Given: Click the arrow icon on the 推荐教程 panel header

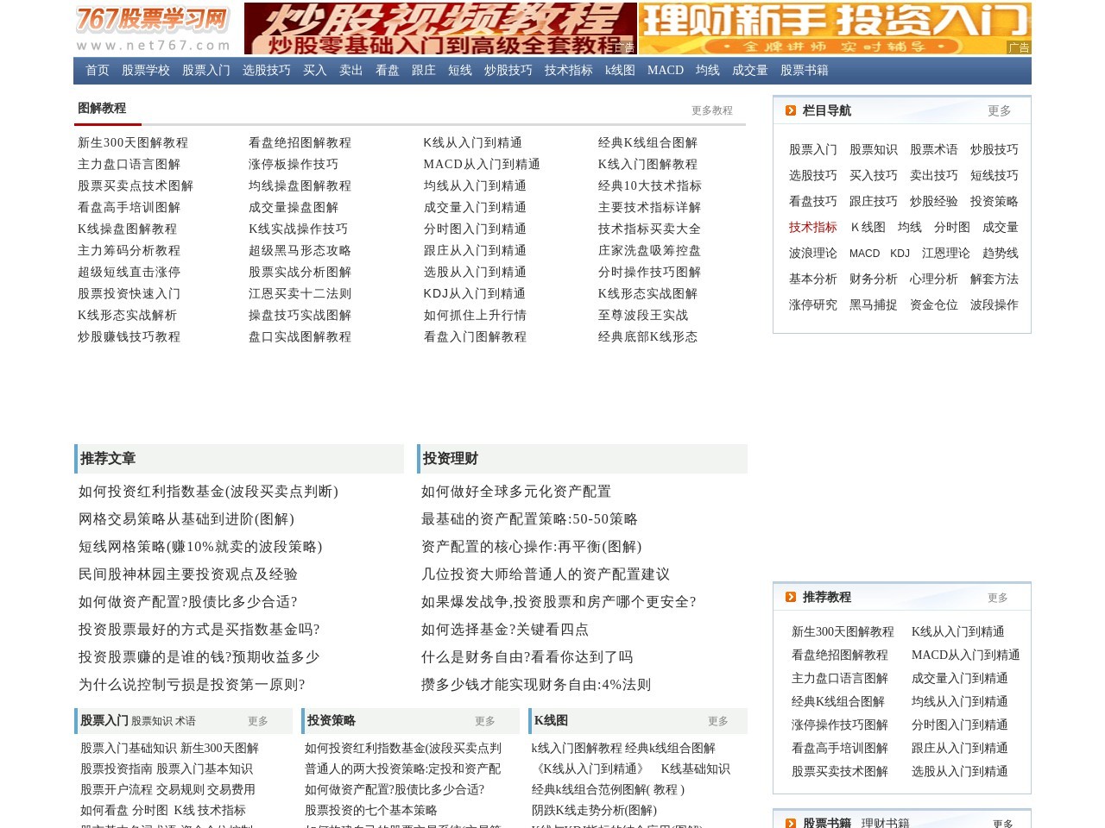Looking at the screenshot, I should [x=791, y=597].
